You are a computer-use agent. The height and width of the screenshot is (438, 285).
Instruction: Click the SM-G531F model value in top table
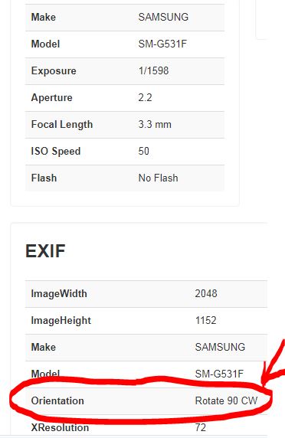(x=162, y=44)
